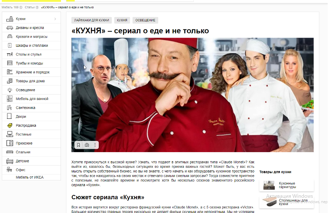
Task: Go to Статьи breadcrumb link
Action: tap(30, 7)
